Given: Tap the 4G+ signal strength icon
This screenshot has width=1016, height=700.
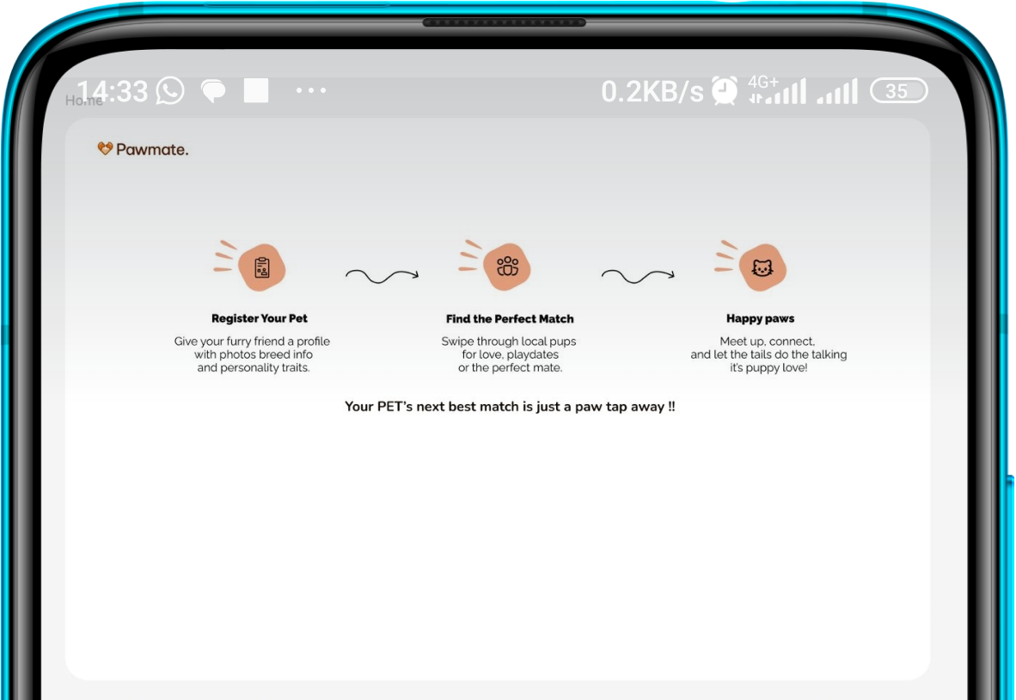Looking at the screenshot, I should pyautogui.click(x=777, y=90).
